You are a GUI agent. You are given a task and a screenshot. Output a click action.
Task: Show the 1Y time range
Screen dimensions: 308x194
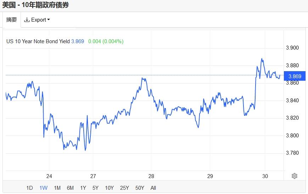(x=83, y=188)
